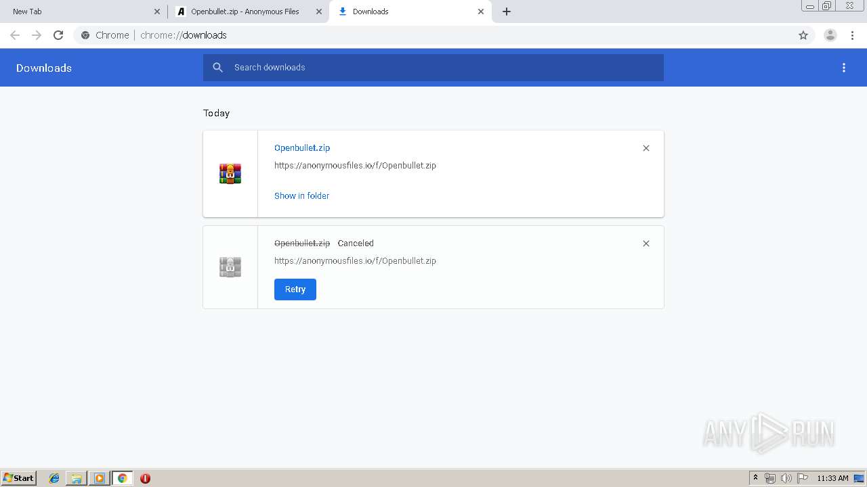
Task: Reload the Downloads page
Action: pyautogui.click(x=58, y=35)
